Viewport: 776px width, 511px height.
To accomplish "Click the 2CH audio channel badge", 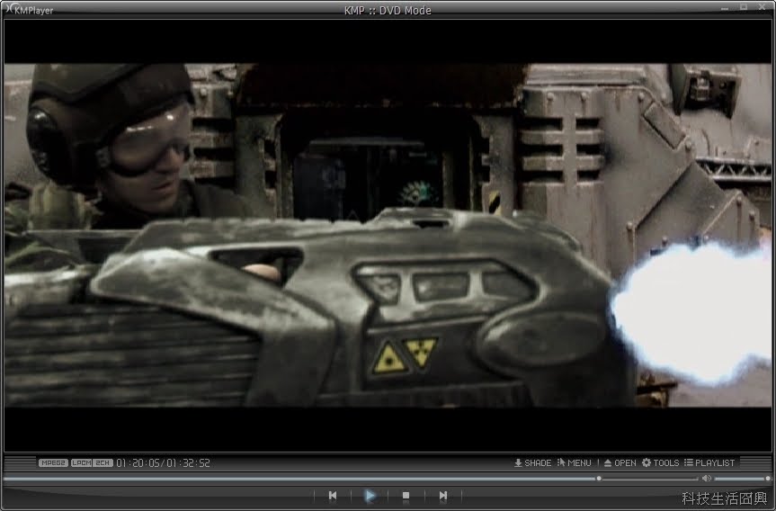I will (103, 463).
